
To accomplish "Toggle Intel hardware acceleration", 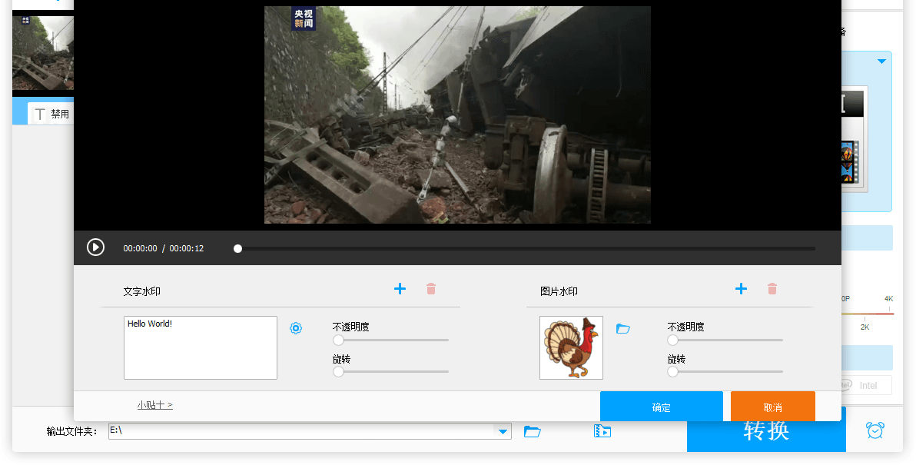I will (x=867, y=385).
